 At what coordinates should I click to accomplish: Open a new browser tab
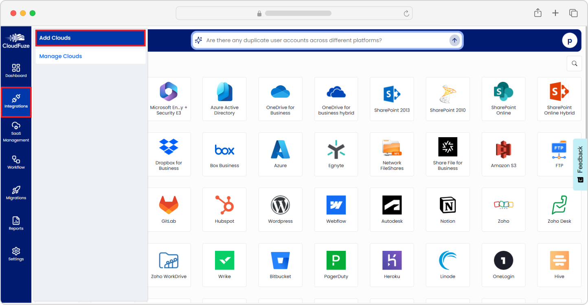coord(555,13)
